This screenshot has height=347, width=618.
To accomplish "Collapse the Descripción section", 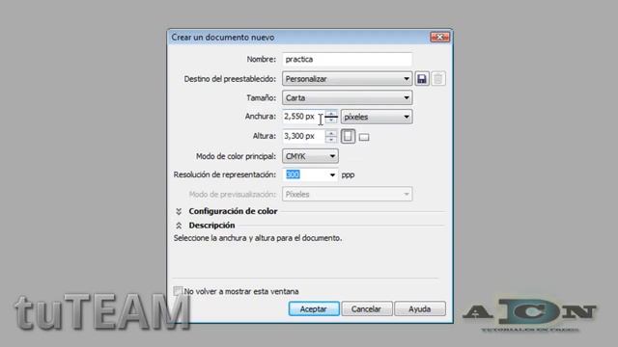I will click(x=179, y=226).
